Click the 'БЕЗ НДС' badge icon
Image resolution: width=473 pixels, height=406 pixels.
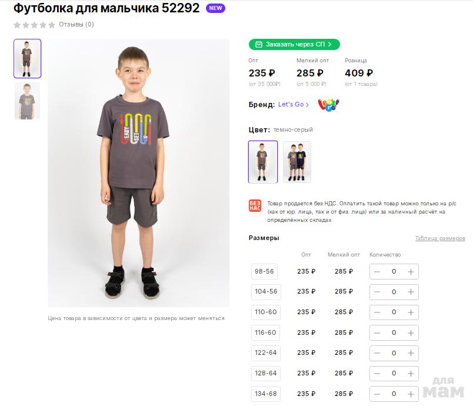[x=255, y=206]
